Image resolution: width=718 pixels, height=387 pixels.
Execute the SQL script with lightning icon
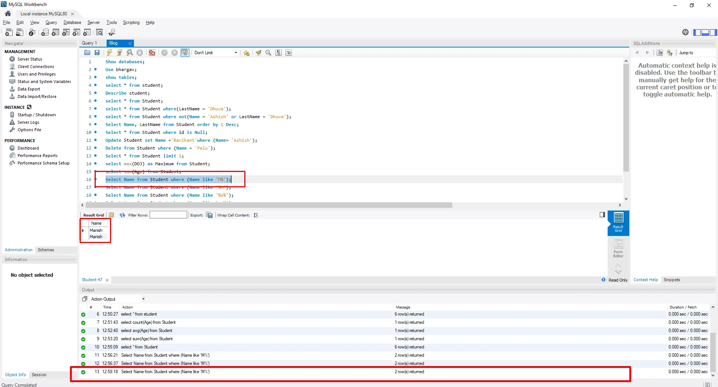tap(110, 53)
